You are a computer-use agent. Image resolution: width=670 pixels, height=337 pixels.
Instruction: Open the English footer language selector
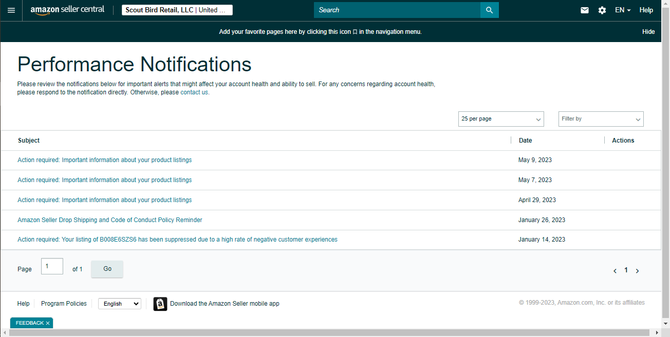pos(120,304)
